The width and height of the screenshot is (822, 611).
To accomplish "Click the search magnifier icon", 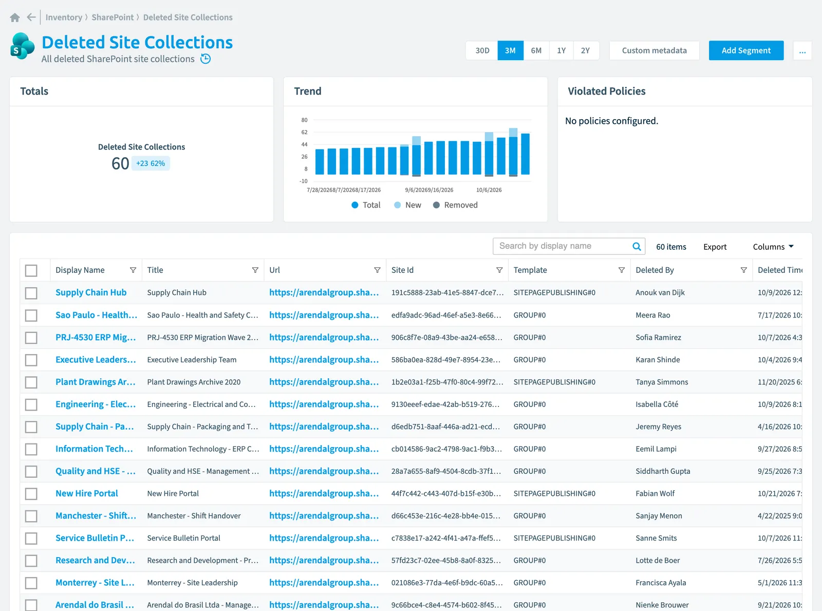I will click(637, 246).
